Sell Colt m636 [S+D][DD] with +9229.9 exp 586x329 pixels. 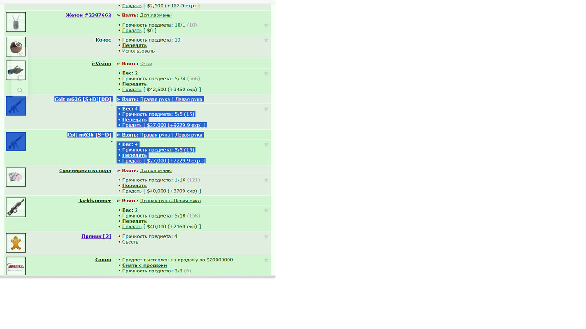(x=132, y=125)
